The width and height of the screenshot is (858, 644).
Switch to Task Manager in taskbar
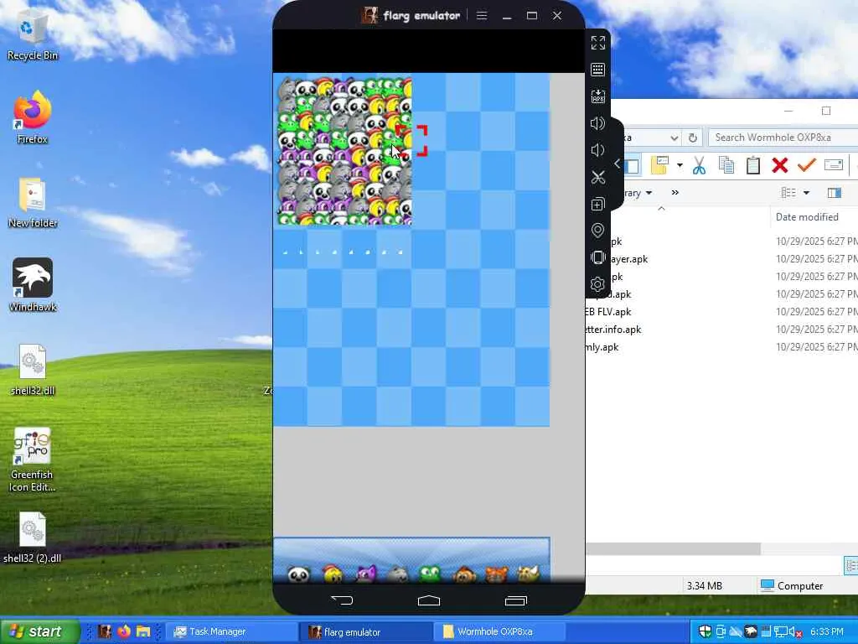coord(231,632)
